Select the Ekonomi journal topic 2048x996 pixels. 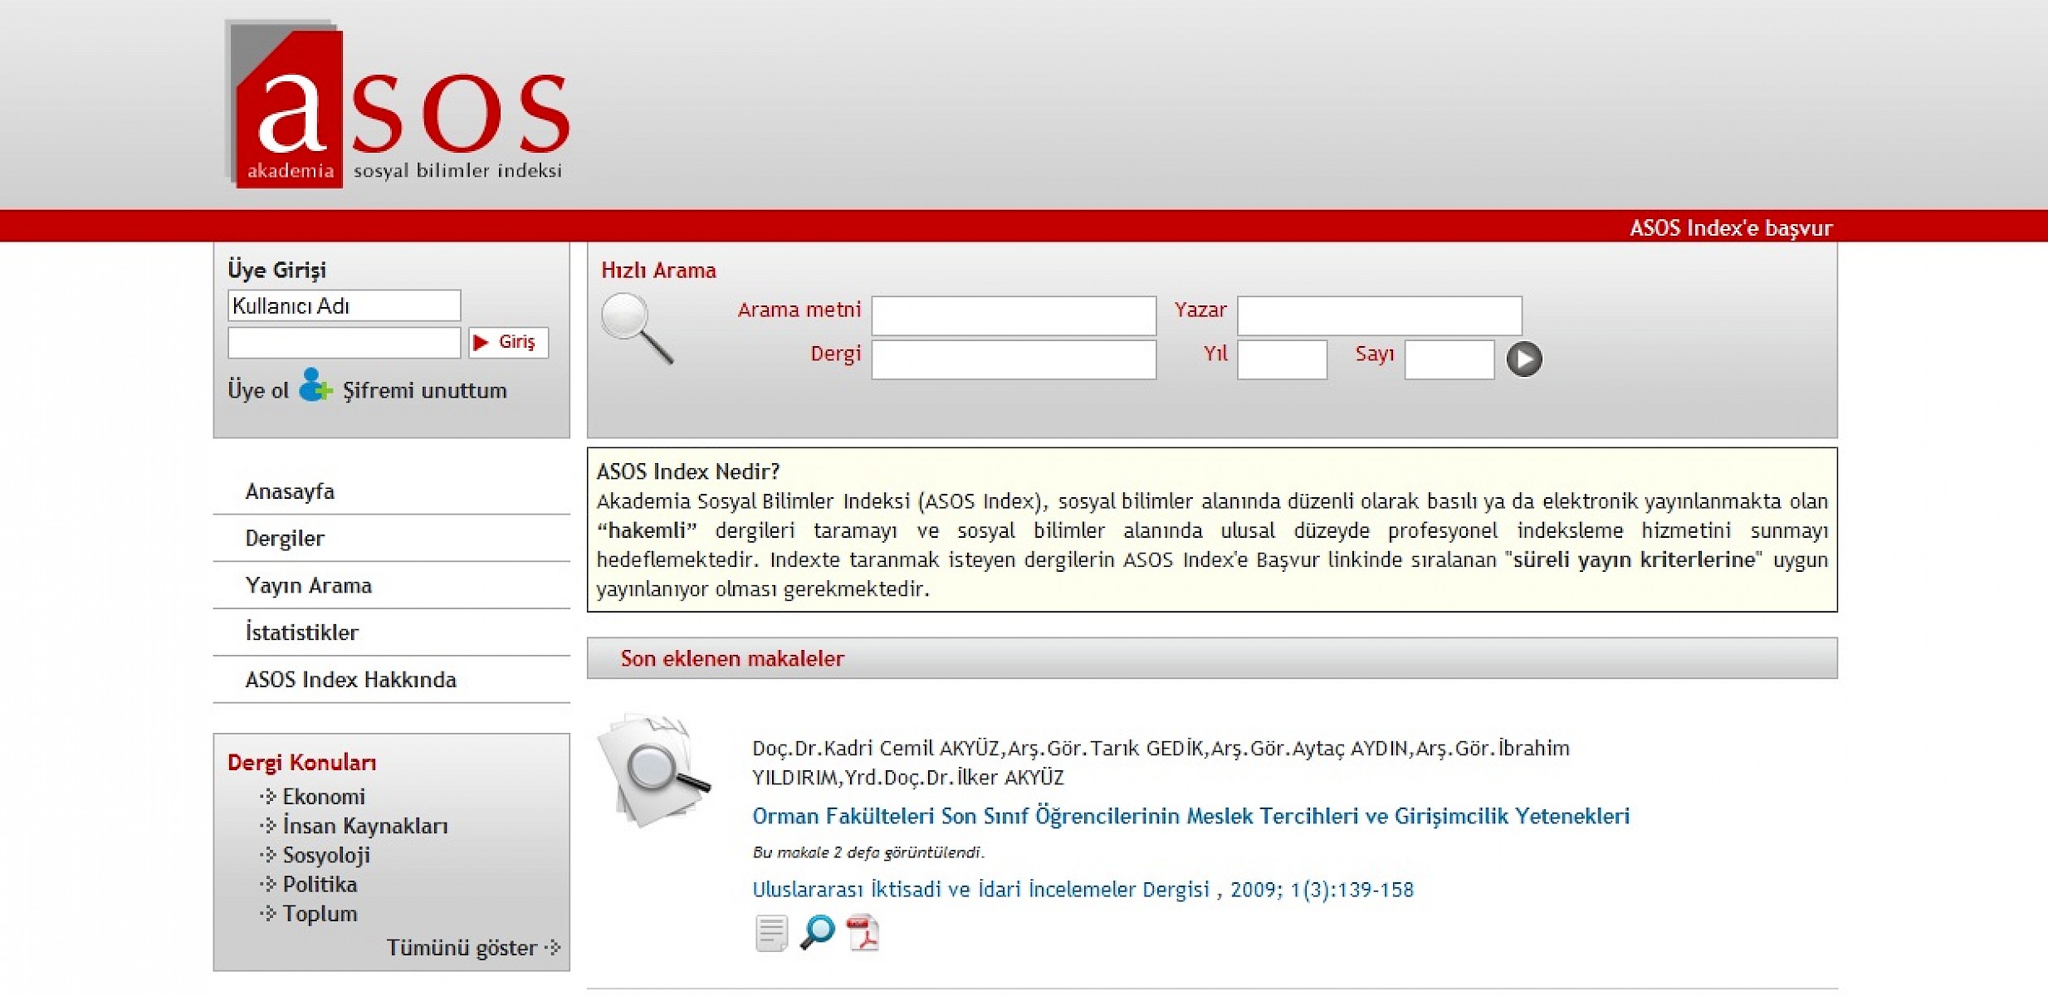(x=323, y=797)
